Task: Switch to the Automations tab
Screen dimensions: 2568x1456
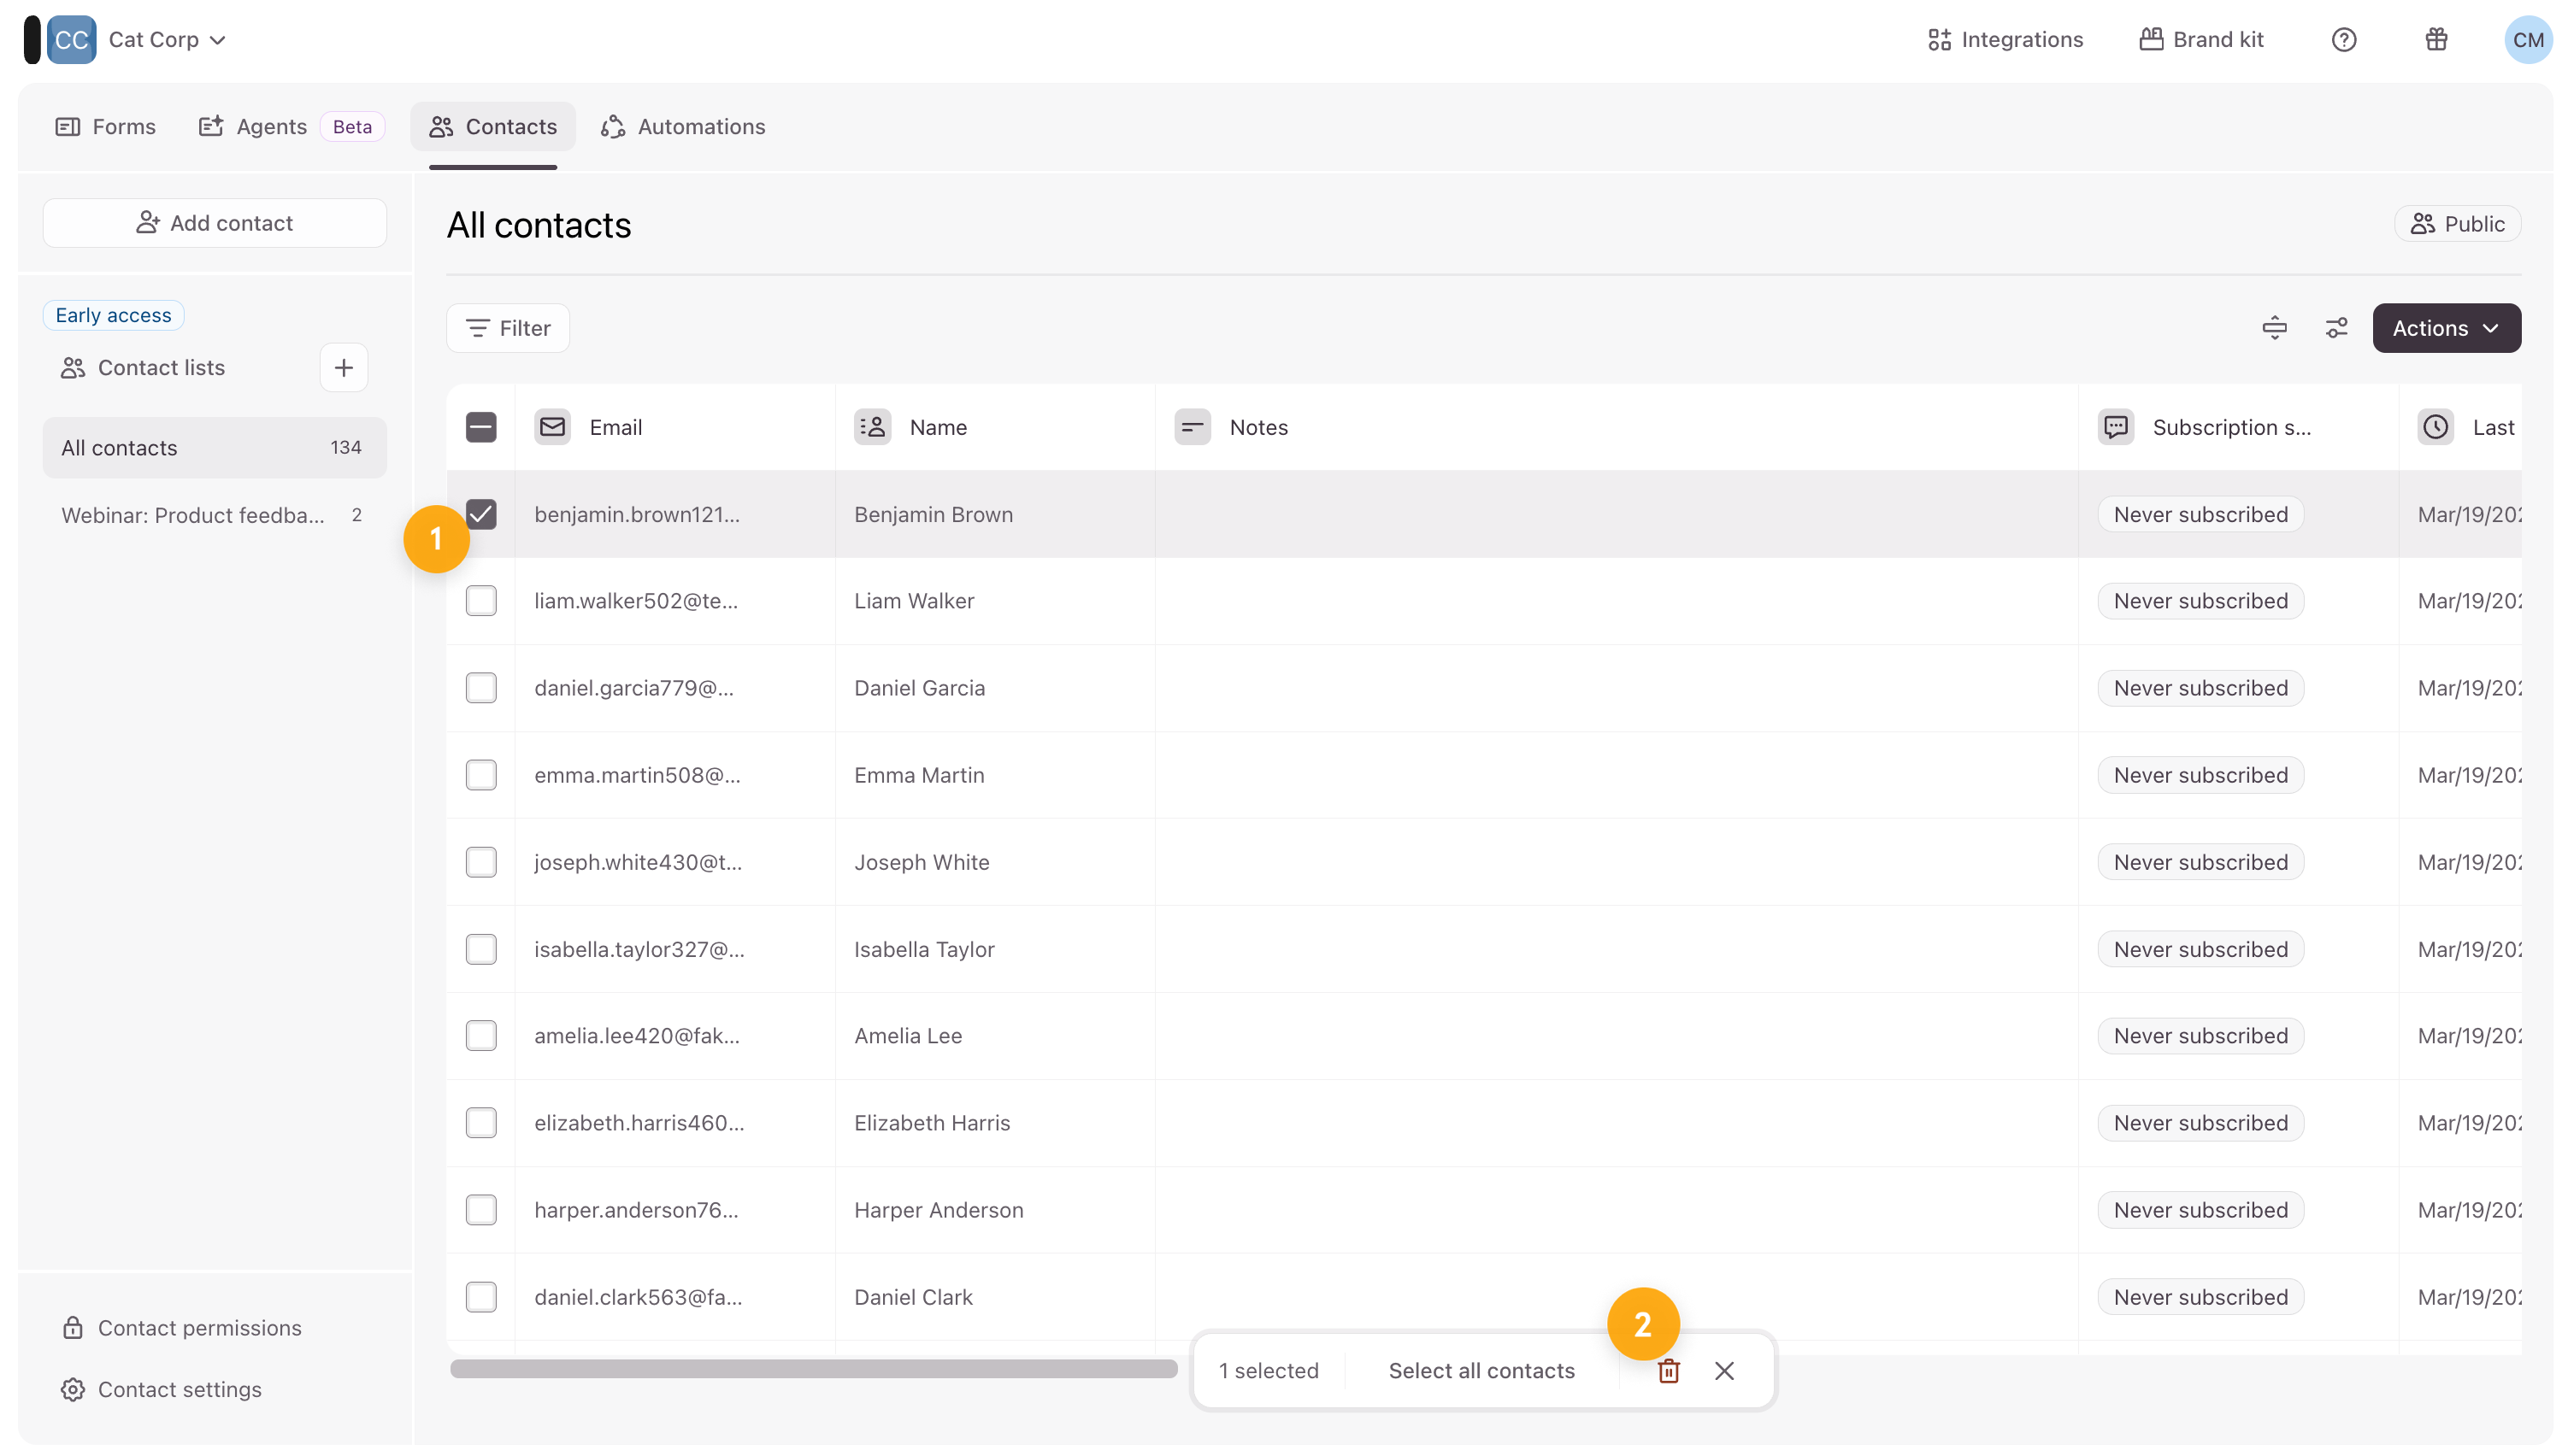Action: pyautogui.click(x=683, y=127)
